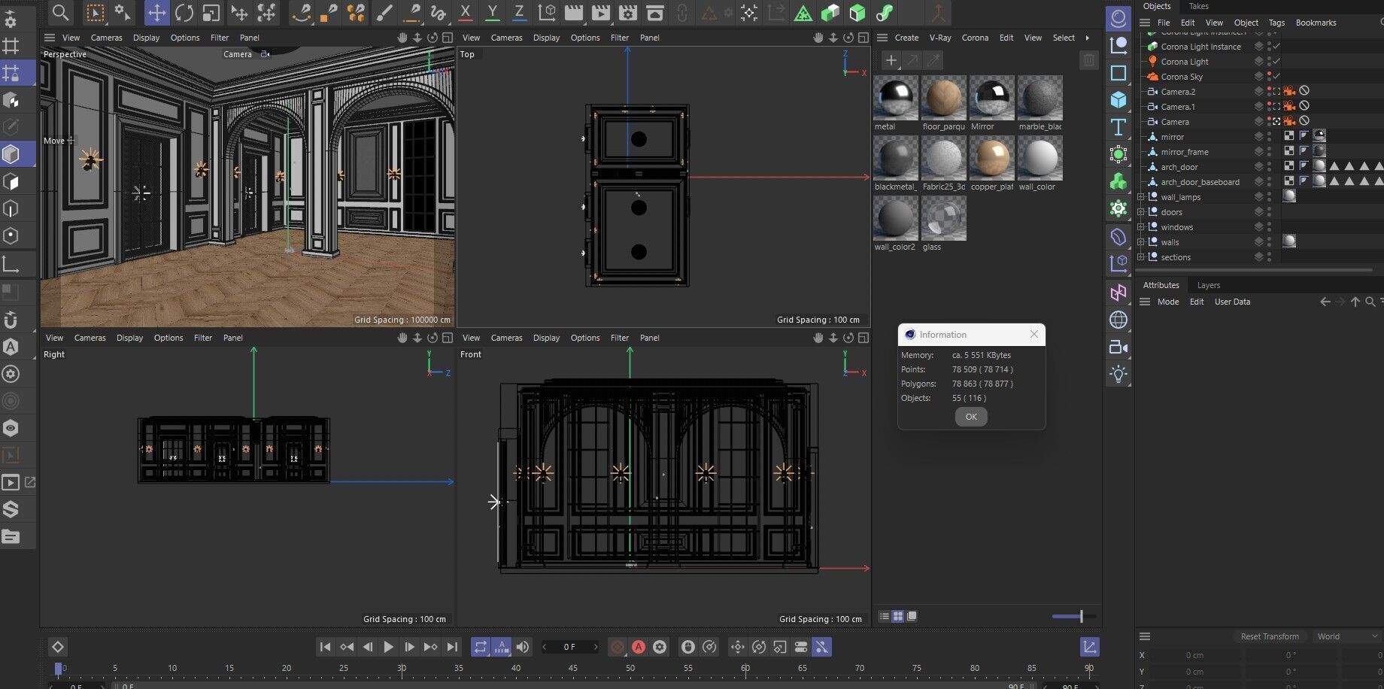Click Render to Picture Viewer clapperboard
The height and width of the screenshot is (689, 1384).
point(600,12)
